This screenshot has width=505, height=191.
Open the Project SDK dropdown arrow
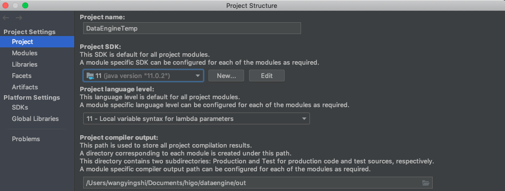click(x=198, y=76)
